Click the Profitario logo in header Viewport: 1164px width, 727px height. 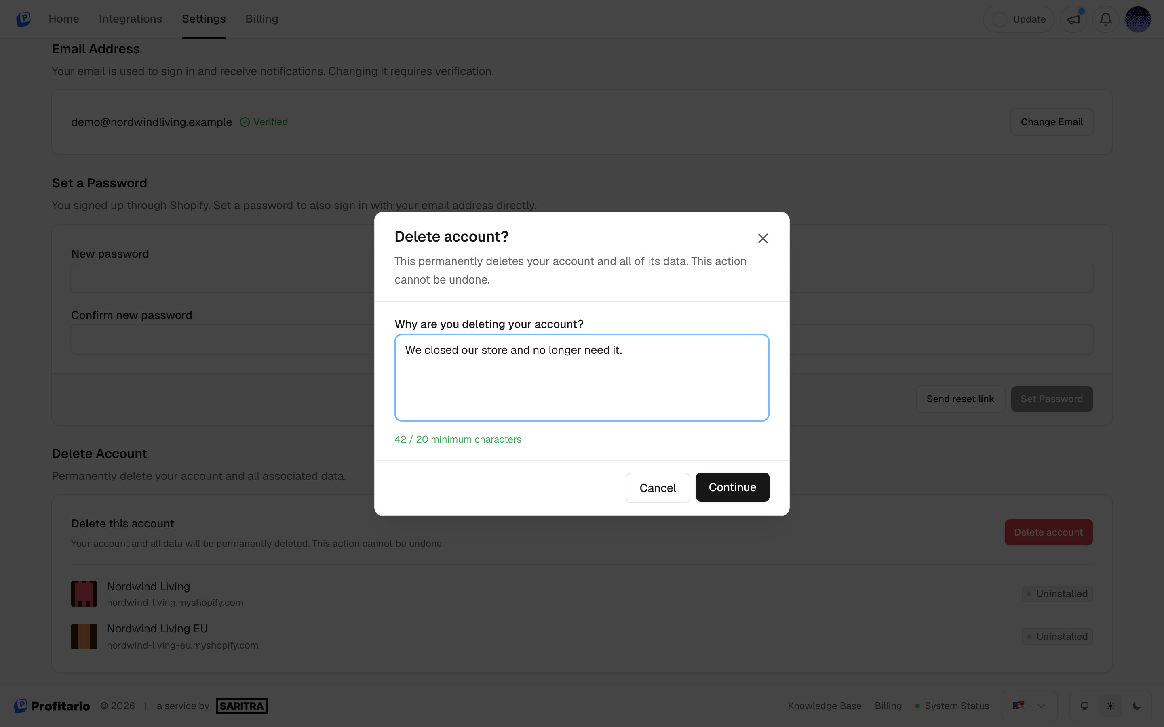tap(23, 19)
